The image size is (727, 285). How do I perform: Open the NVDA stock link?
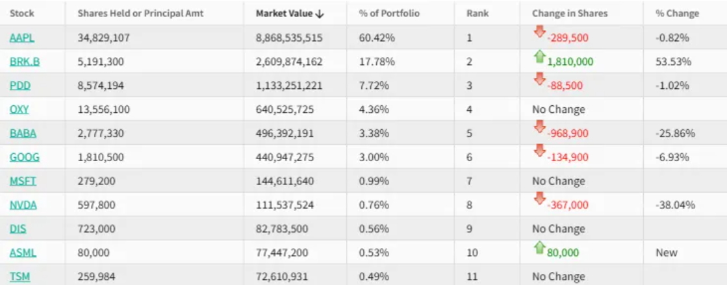click(x=23, y=205)
